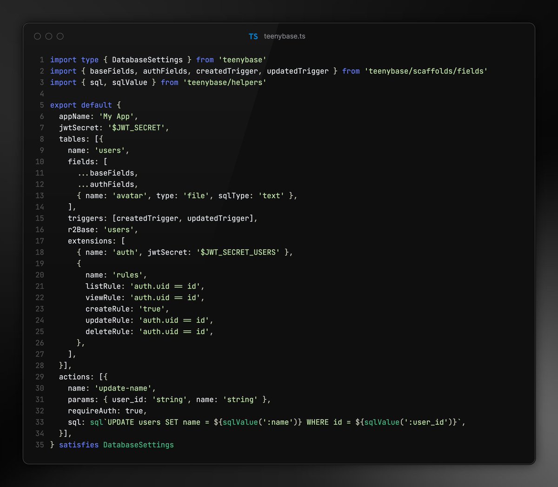Click the createRule property key
The image size is (558, 487).
[x=107, y=309]
